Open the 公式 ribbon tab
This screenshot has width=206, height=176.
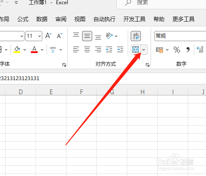coord(23,19)
